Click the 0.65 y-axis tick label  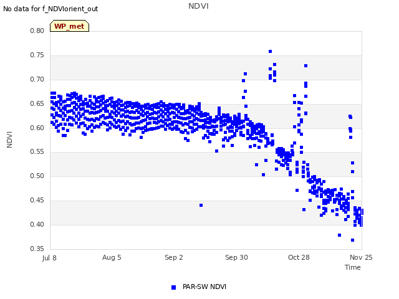pos(37,104)
